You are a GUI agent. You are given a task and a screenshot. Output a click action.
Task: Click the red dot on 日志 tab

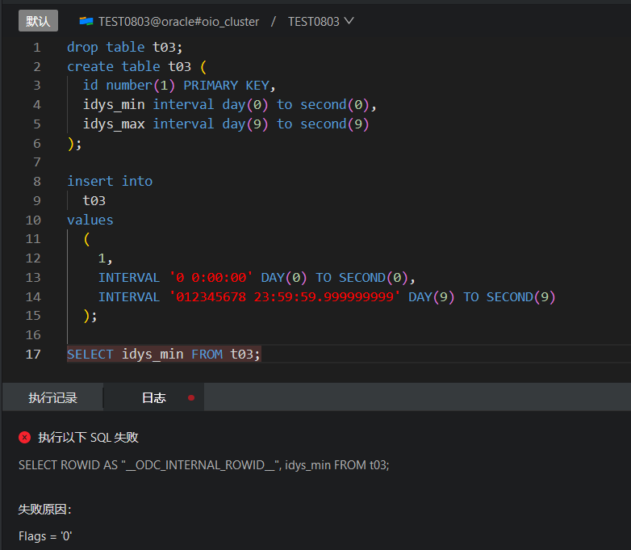(191, 397)
